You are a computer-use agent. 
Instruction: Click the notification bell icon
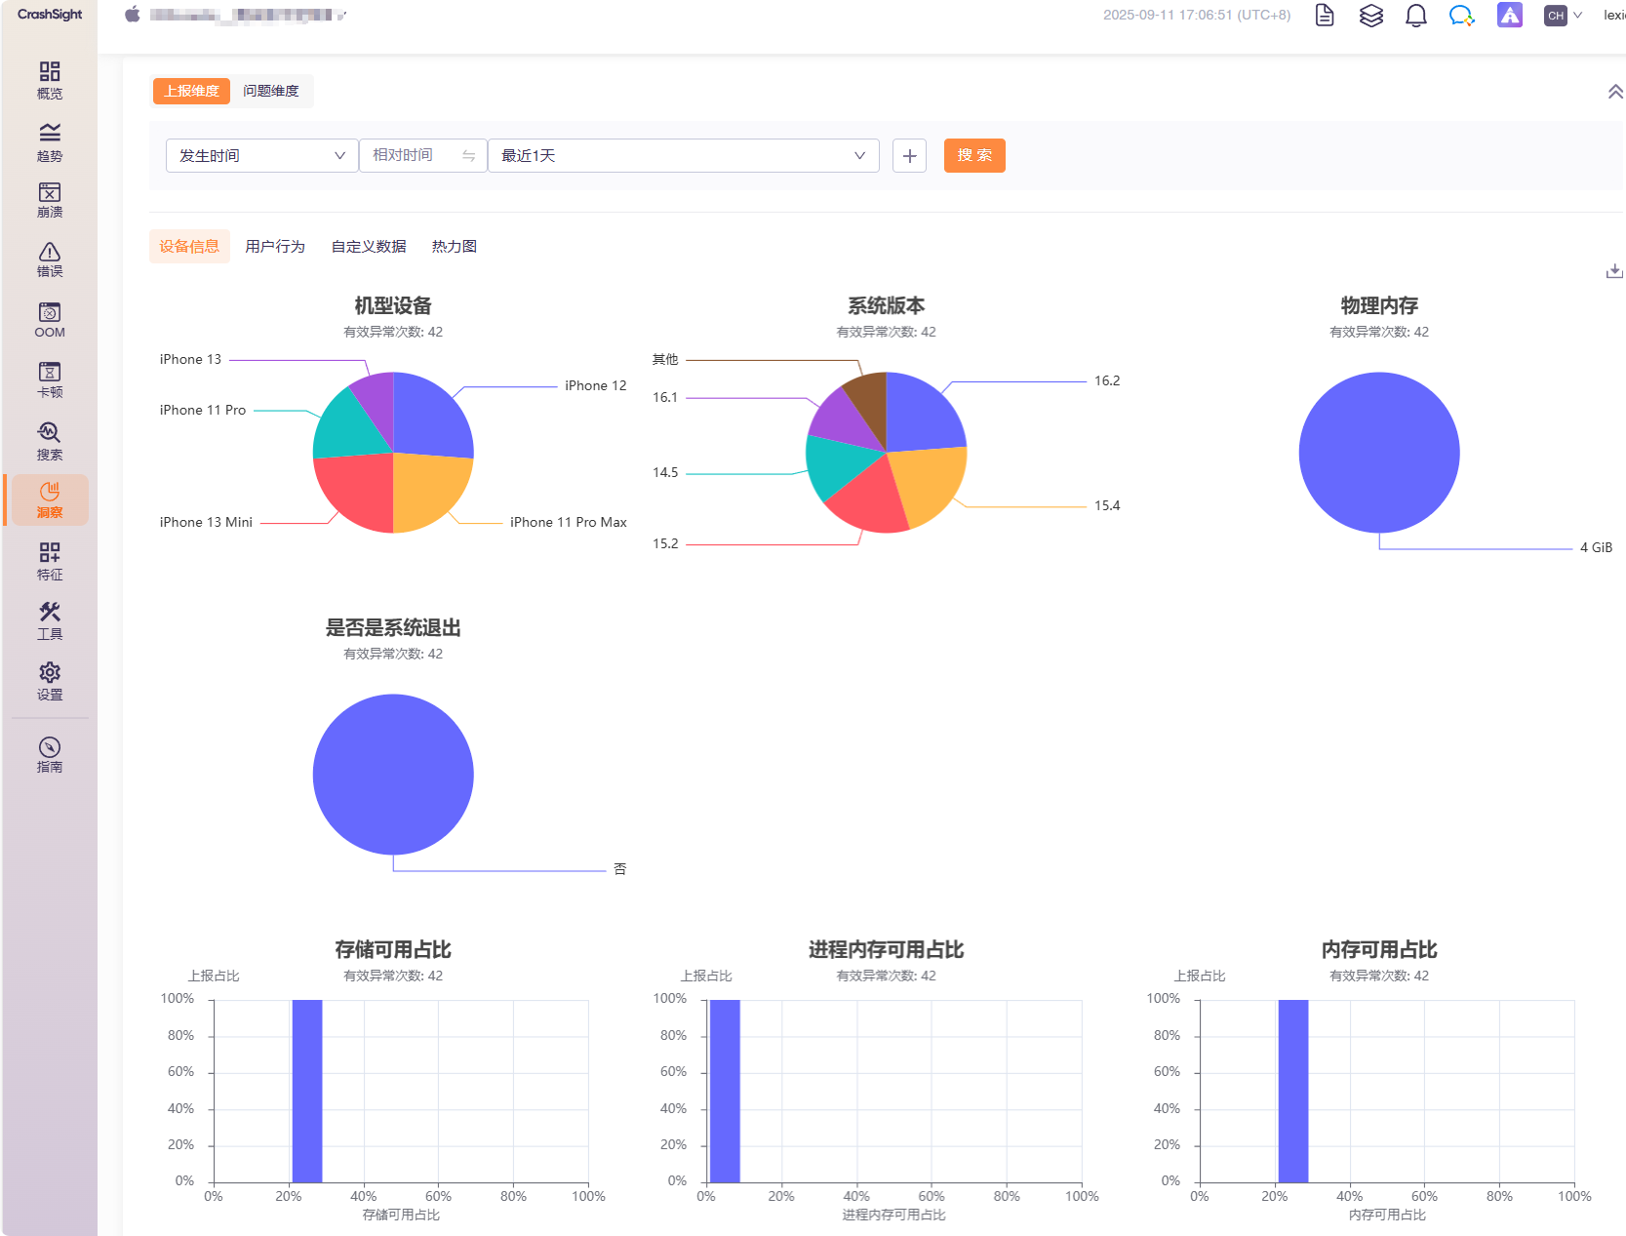[1415, 16]
